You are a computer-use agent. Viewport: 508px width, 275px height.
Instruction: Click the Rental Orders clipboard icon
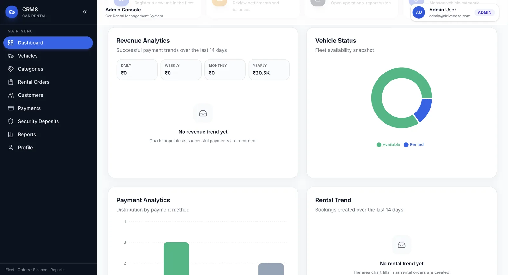(x=11, y=82)
